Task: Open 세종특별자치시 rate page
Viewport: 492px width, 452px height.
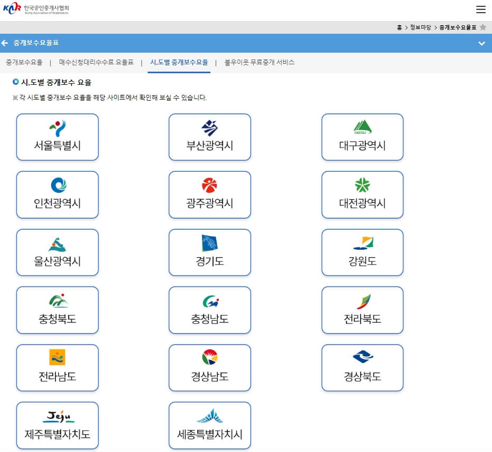Action: [x=209, y=425]
